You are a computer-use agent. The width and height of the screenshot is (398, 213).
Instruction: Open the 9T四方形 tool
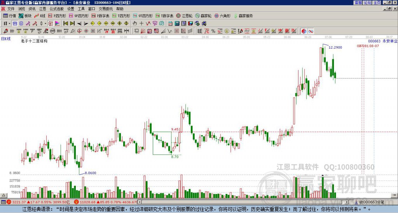click(x=143, y=16)
